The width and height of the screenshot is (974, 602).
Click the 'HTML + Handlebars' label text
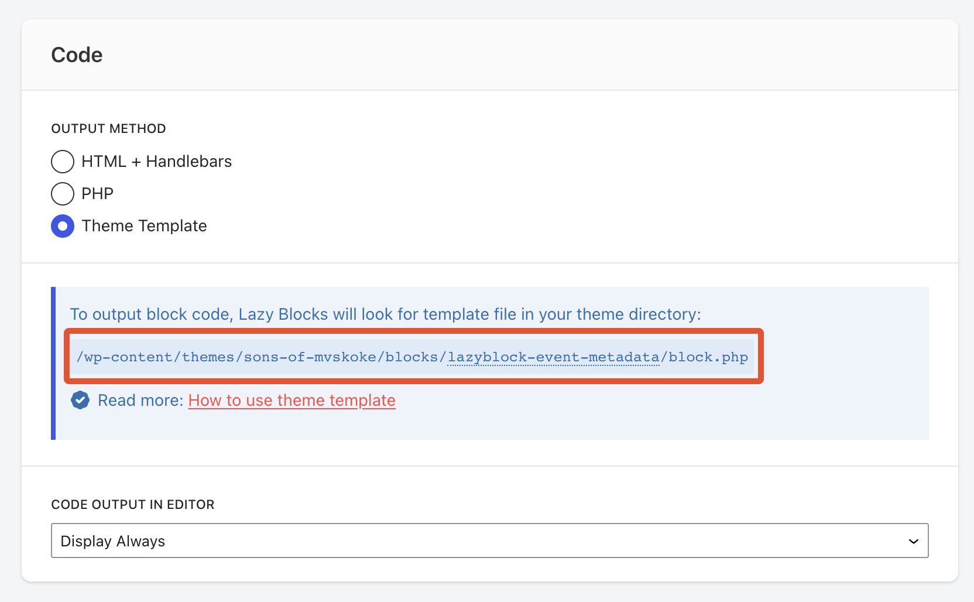pos(156,162)
